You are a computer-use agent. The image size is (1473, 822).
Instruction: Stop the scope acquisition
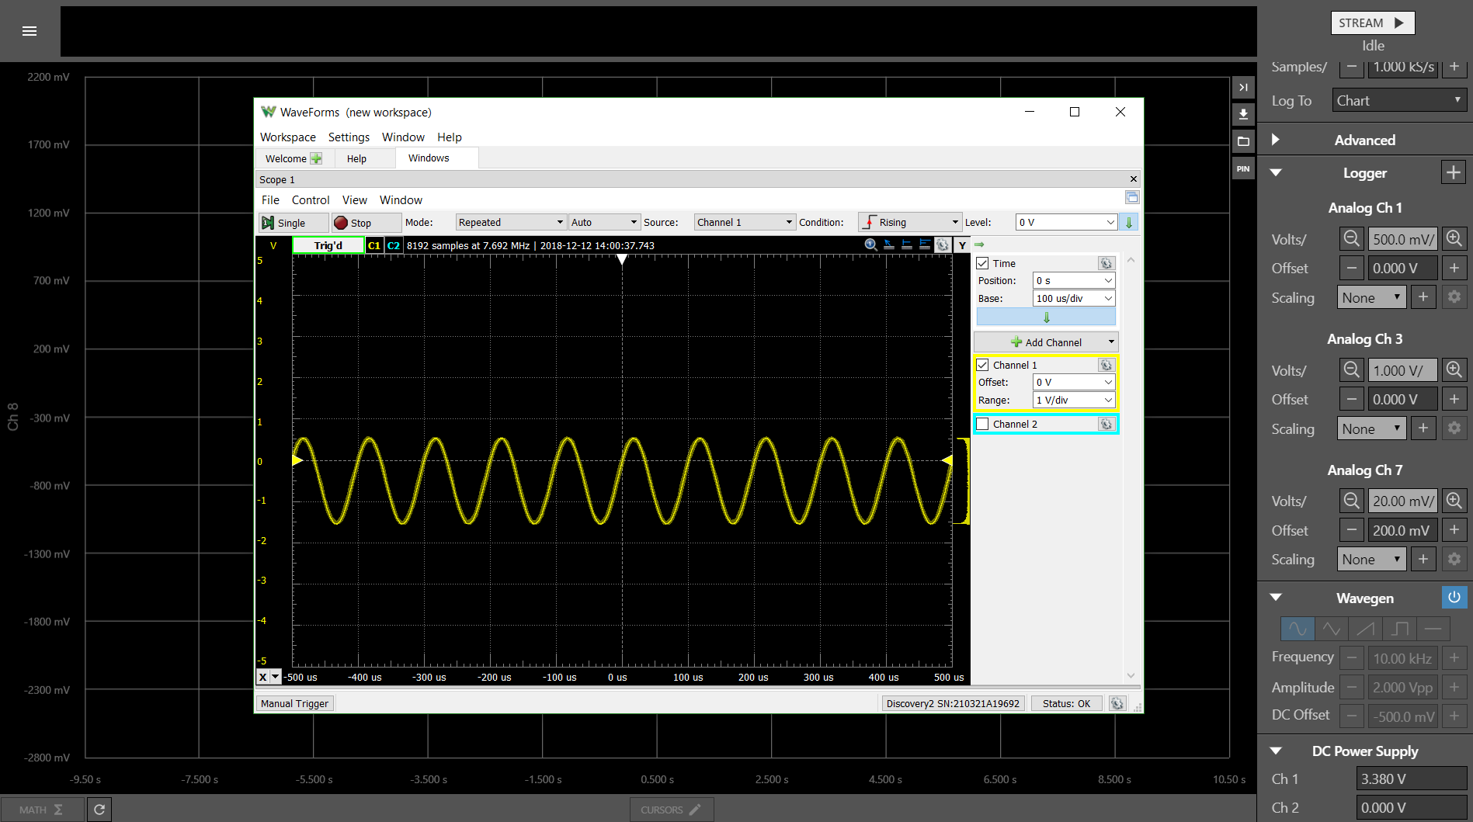366,223
